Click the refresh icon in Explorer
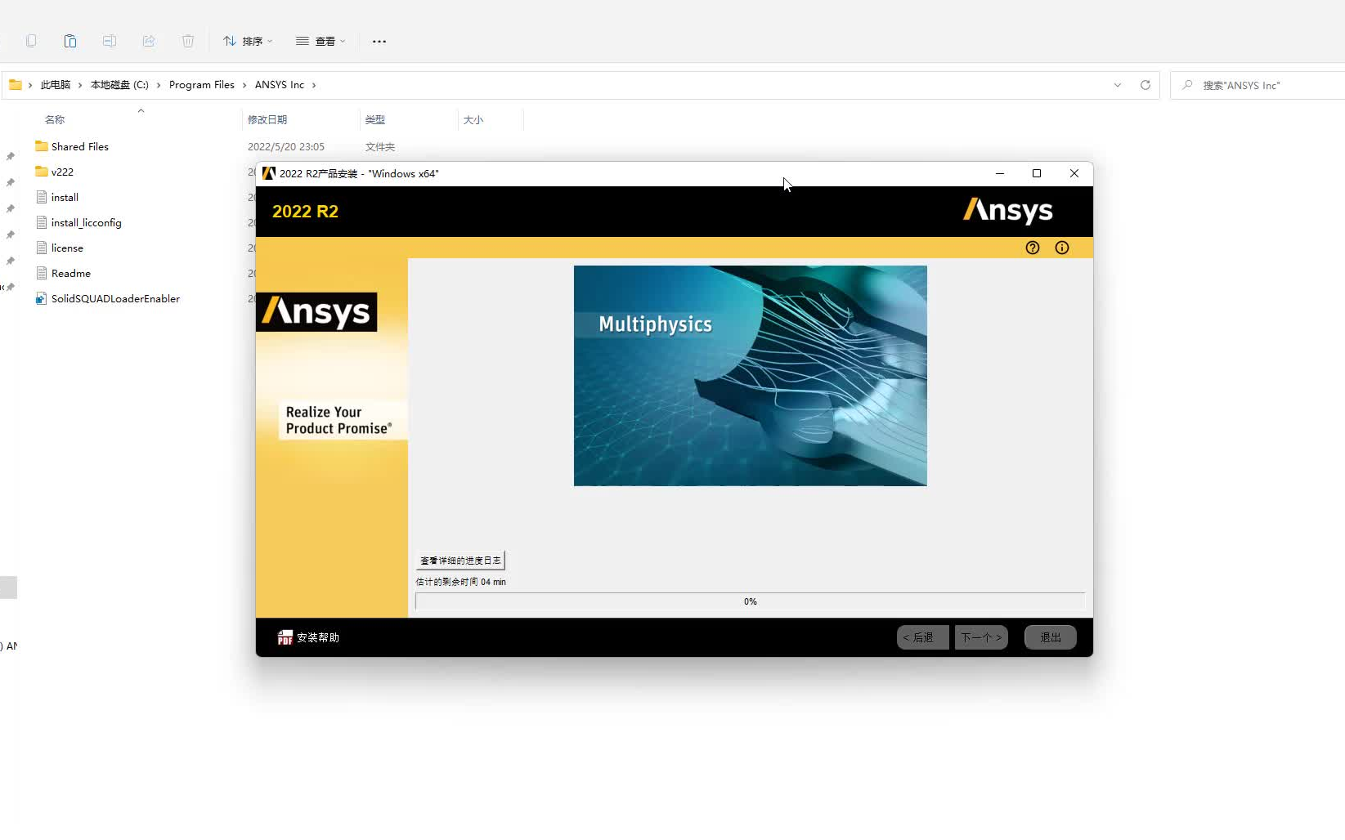Image resolution: width=1345 pixels, height=840 pixels. pyautogui.click(x=1145, y=85)
